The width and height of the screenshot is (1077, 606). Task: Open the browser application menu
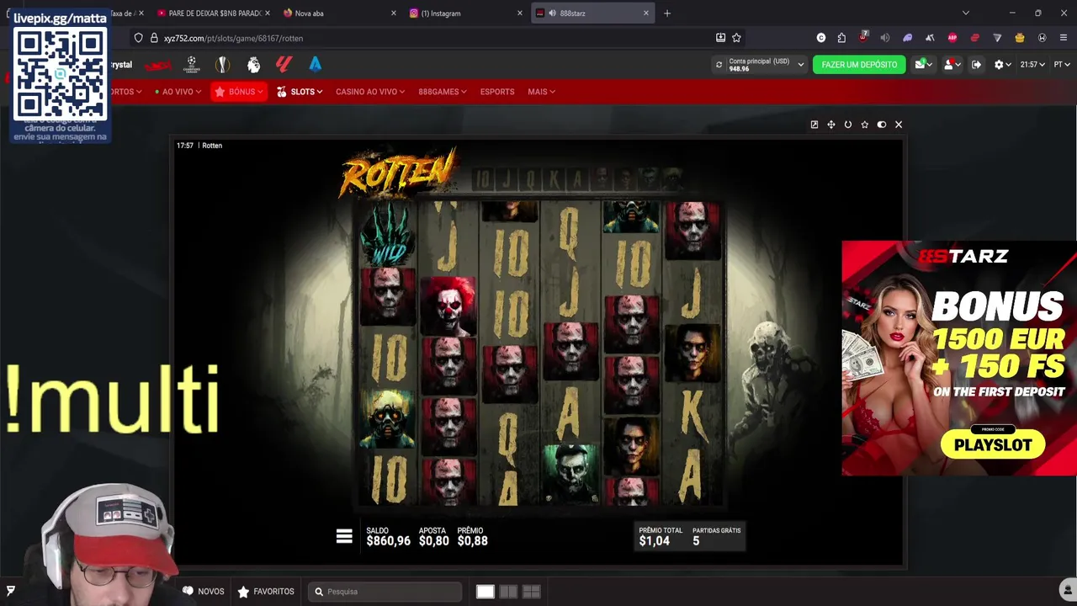[x=1064, y=38]
